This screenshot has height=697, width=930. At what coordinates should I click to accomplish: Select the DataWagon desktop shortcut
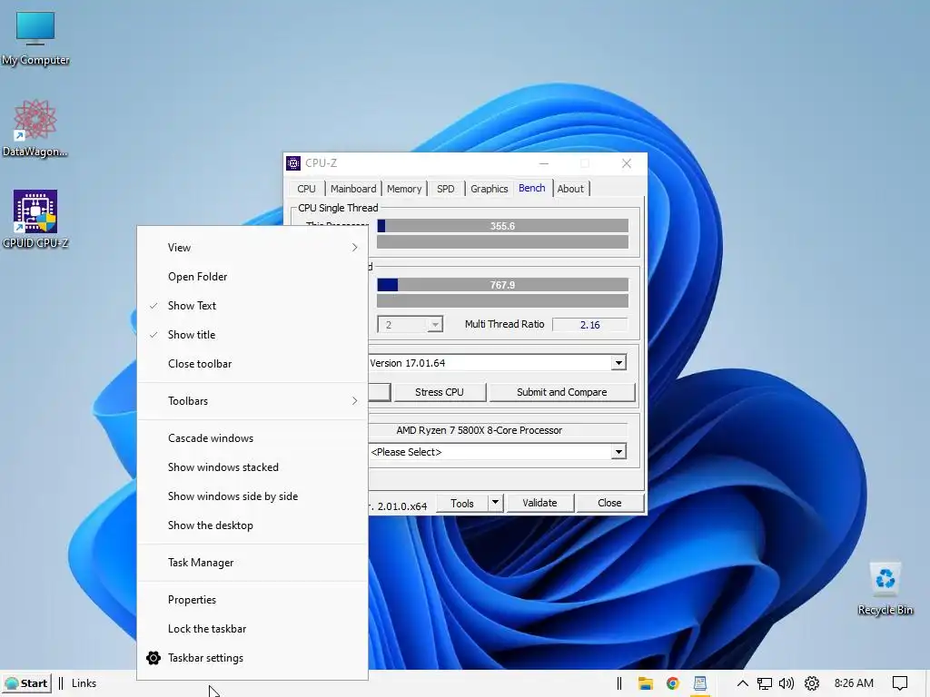[x=35, y=129]
